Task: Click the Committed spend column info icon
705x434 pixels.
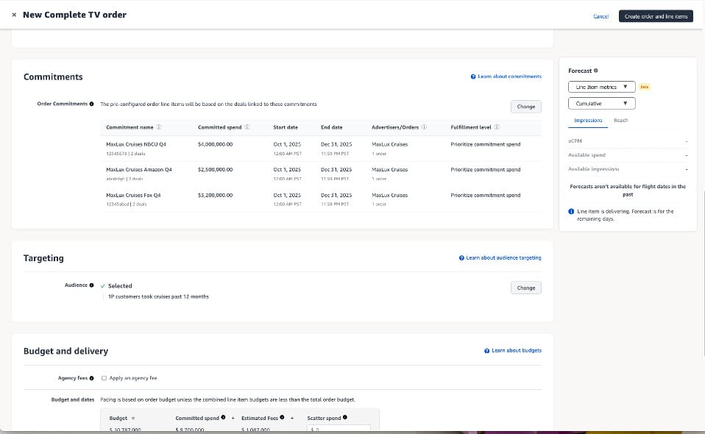Action: [x=247, y=127]
